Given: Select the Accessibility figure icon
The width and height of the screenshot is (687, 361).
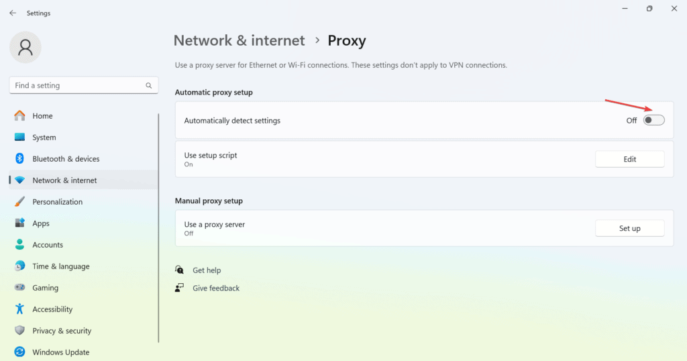Looking at the screenshot, I should pos(19,309).
